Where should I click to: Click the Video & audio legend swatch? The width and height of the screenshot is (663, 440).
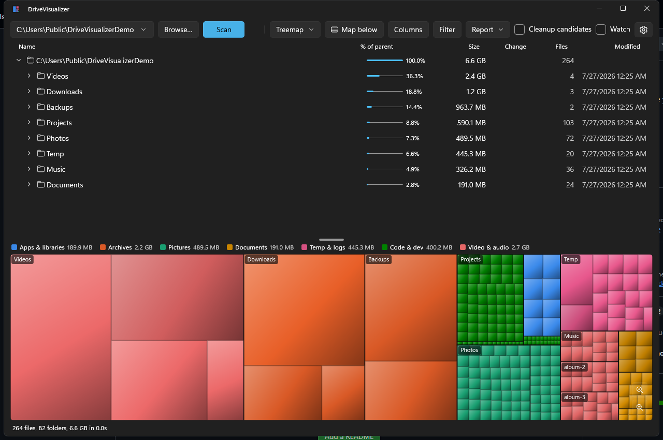[x=463, y=247]
